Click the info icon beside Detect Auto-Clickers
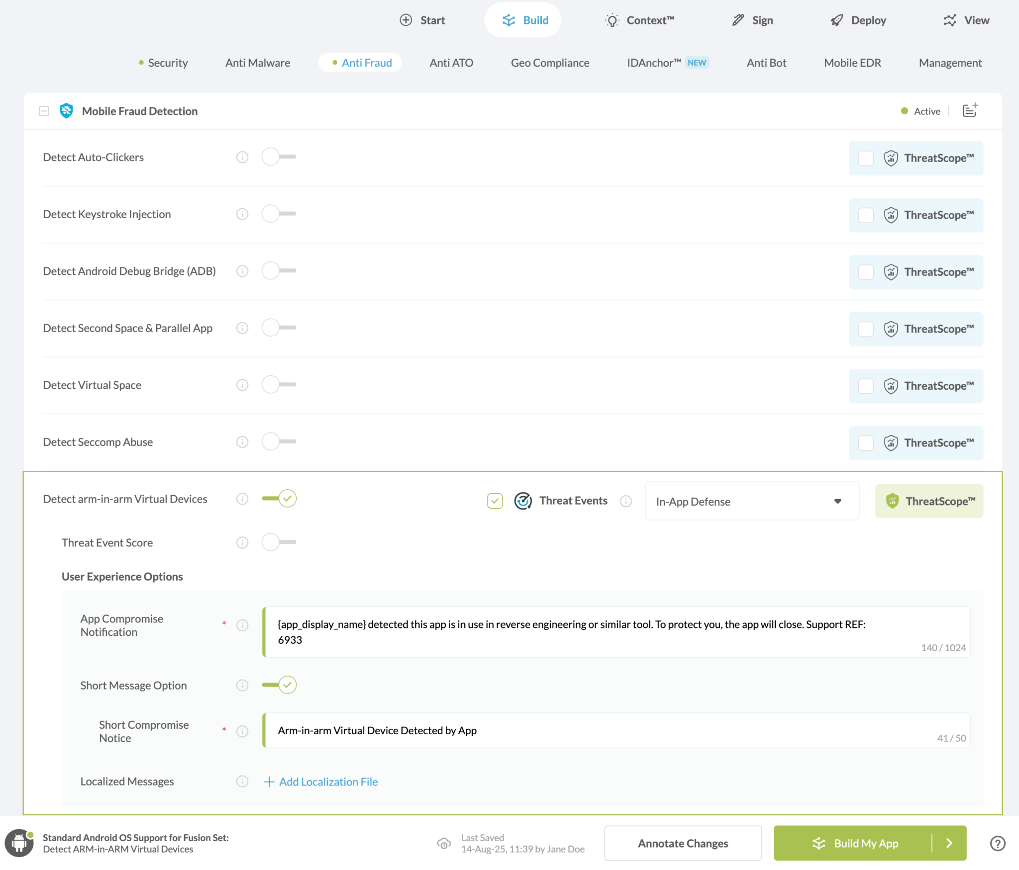Image resolution: width=1019 pixels, height=870 pixels. tap(242, 157)
